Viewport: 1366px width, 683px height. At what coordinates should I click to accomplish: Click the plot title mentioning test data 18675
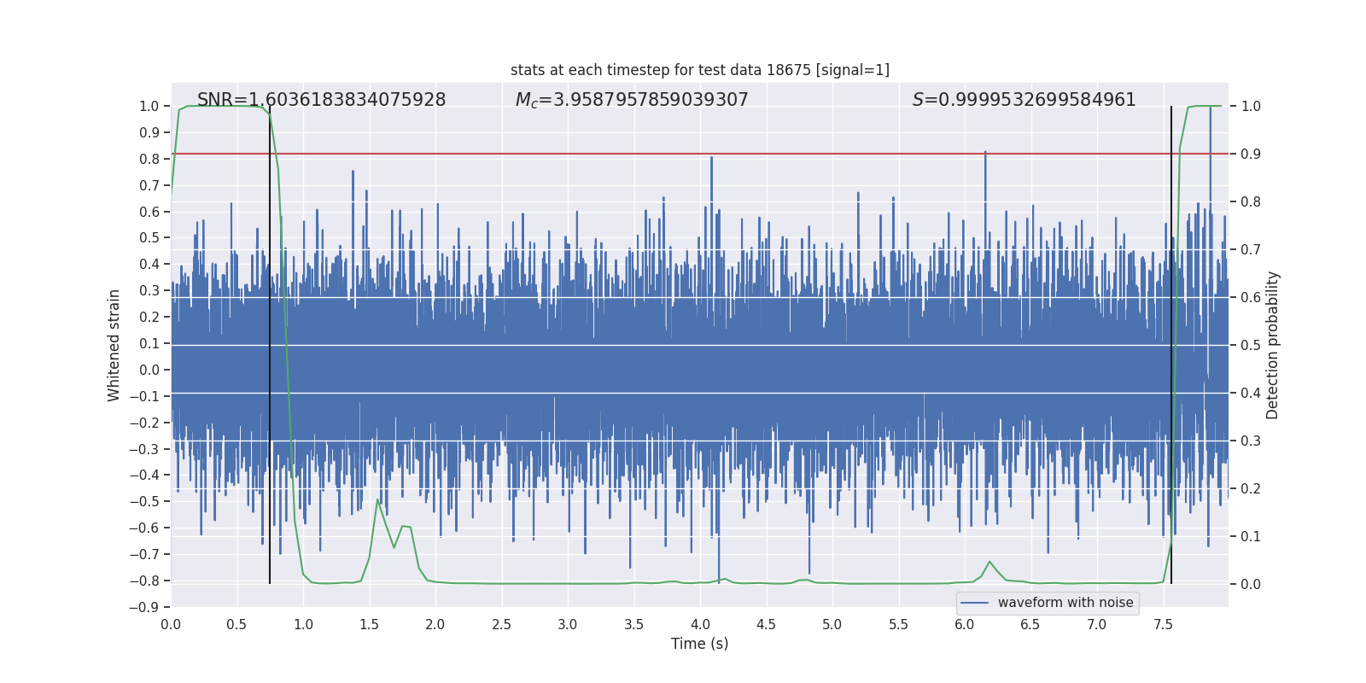[x=699, y=70]
